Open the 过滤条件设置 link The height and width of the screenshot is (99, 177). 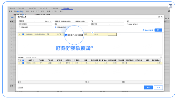tap(148, 30)
